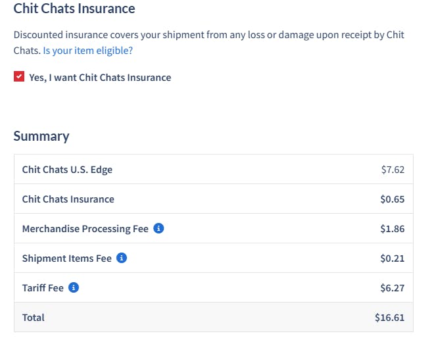Click the $6.27 tariff amount
This screenshot has width=430, height=342.
click(393, 288)
